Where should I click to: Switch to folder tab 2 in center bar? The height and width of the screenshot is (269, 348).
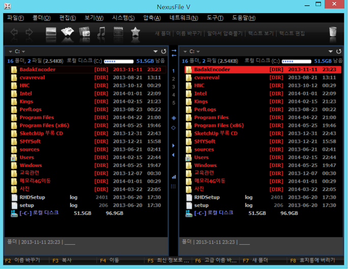pyautogui.click(x=174, y=79)
